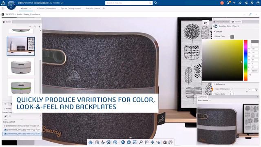Click the rainbow hue slider strip

click(x=246, y=60)
